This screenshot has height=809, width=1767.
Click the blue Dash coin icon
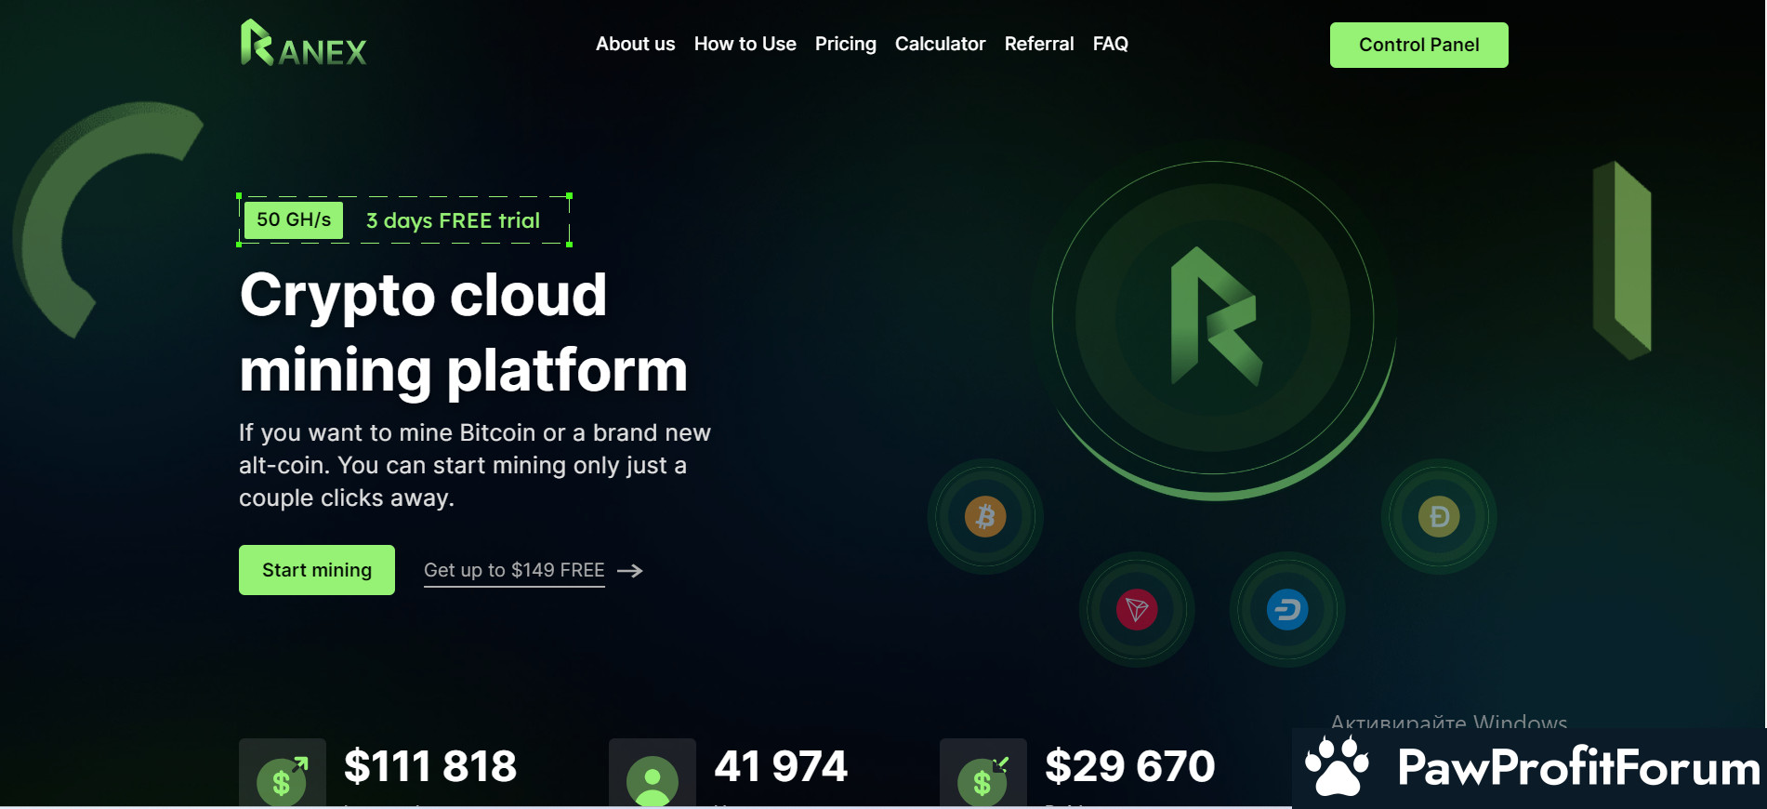point(1287,610)
